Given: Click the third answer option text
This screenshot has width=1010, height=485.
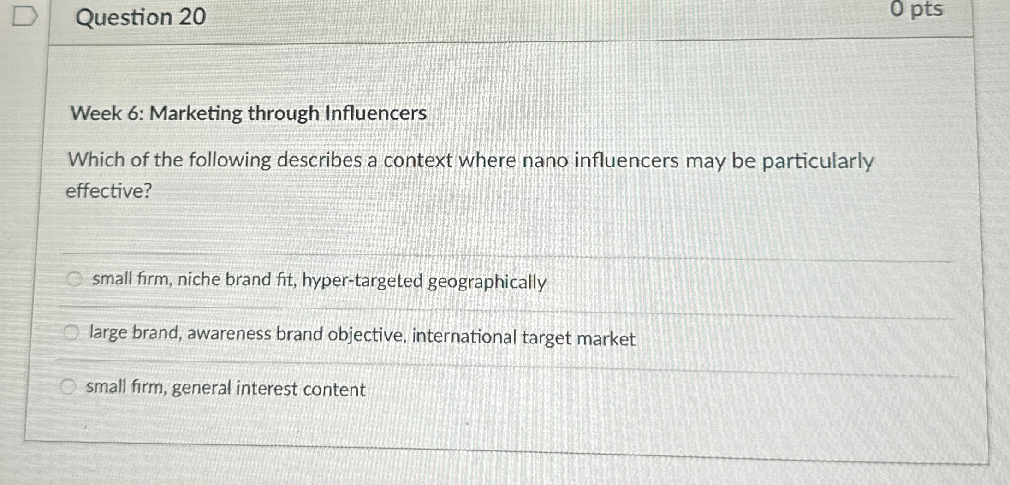Looking at the screenshot, I should [225, 389].
